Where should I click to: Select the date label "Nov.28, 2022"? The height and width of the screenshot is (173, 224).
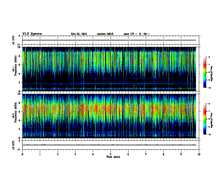tap(79, 34)
